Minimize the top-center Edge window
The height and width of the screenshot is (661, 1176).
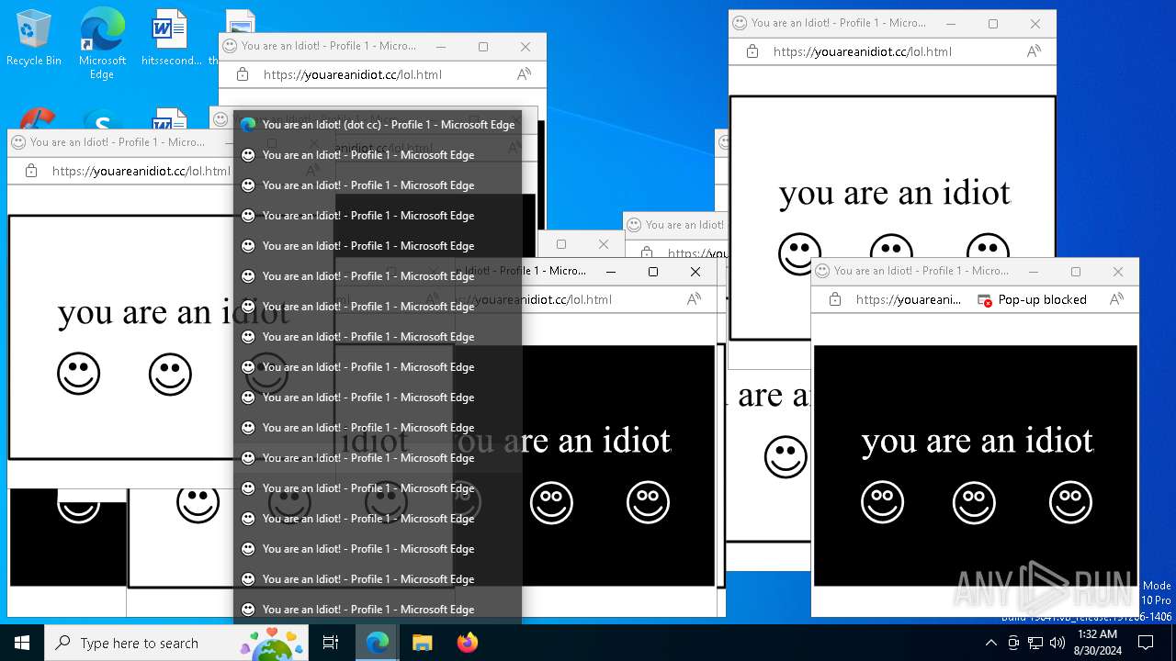441,47
